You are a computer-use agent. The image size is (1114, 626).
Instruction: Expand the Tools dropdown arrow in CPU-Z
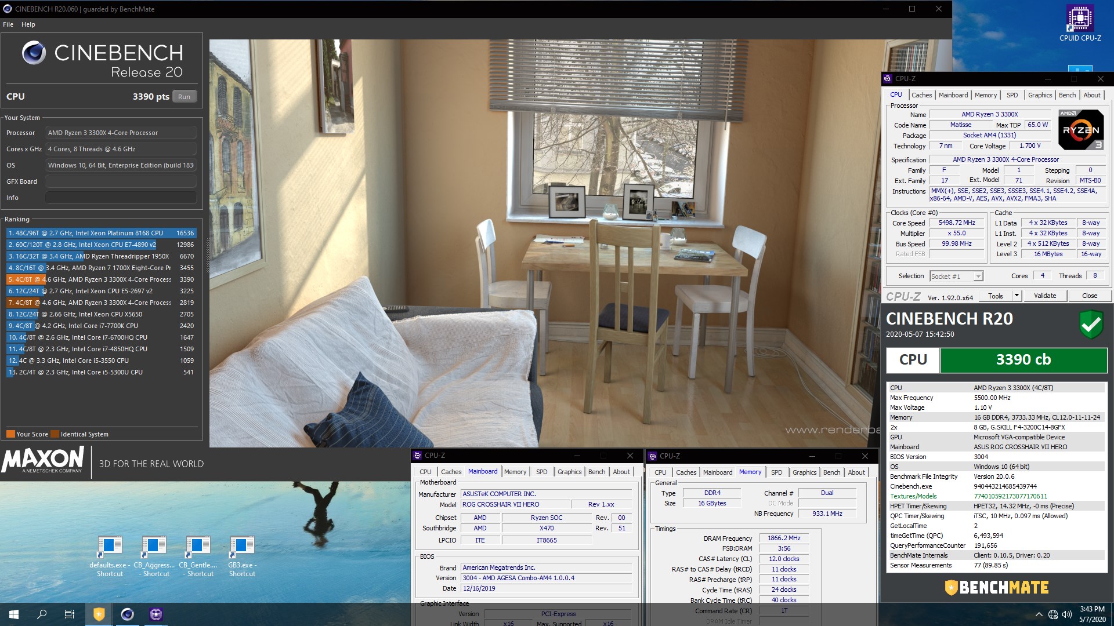click(x=1017, y=296)
